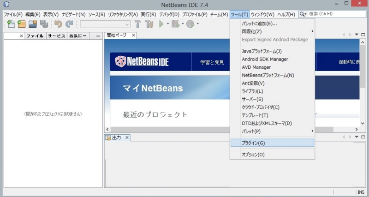The height and width of the screenshot is (197, 369).
Task: Click the Save All toolbar icon
Action: tap(44, 24)
